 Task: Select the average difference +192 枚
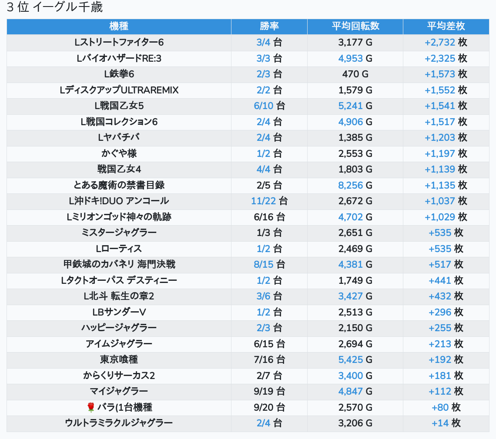point(446,360)
